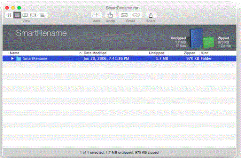Click the date Jun 20, 2006 cell
This screenshot has height=160, width=241.
click(x=106, y=58)
